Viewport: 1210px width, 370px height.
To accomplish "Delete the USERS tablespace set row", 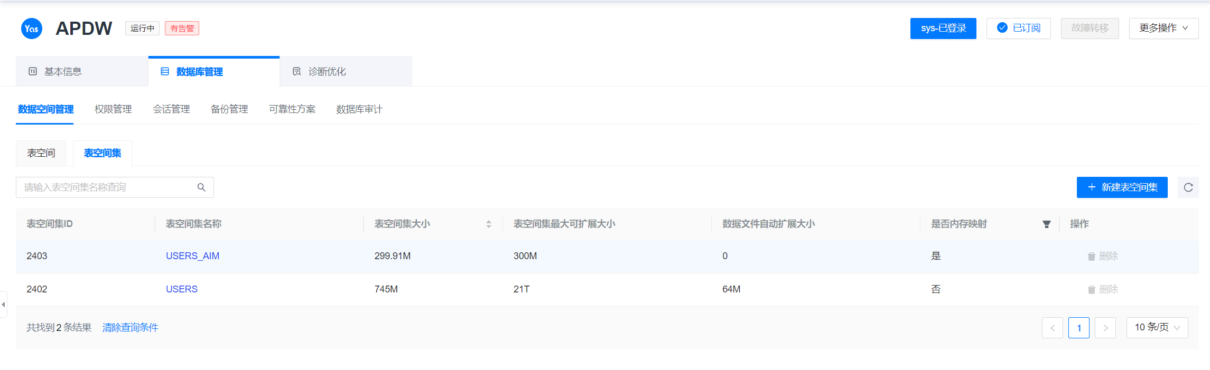I will click(x=1103, y=289).
